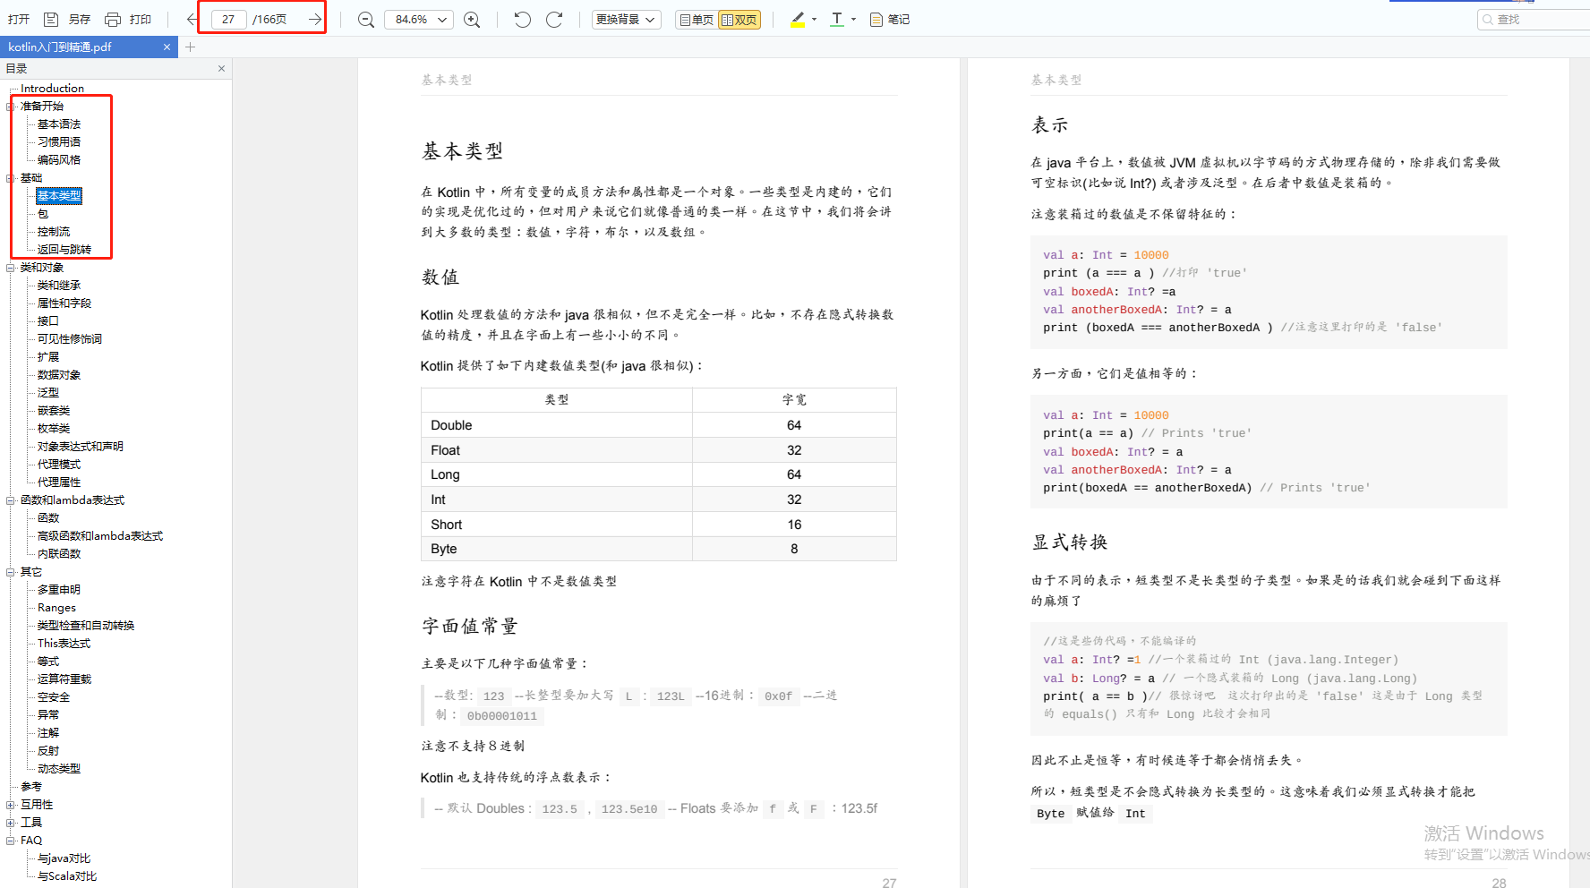Open 类型检查和自动转换 outline entry
Image resolution: width=1590 pixels, height=888 pixels.
pyautogui.click(x=86, y=625)
